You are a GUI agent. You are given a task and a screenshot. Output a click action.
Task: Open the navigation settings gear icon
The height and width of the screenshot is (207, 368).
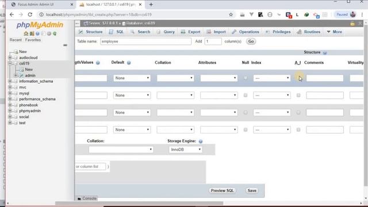(x=49, y=33)
